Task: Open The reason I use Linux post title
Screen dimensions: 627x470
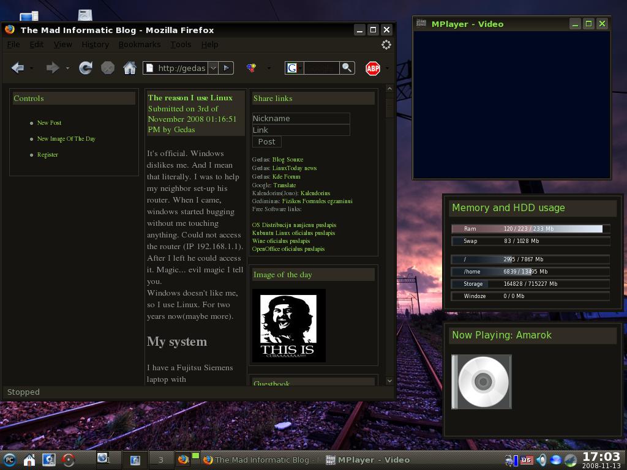Action: coord(190,97)
